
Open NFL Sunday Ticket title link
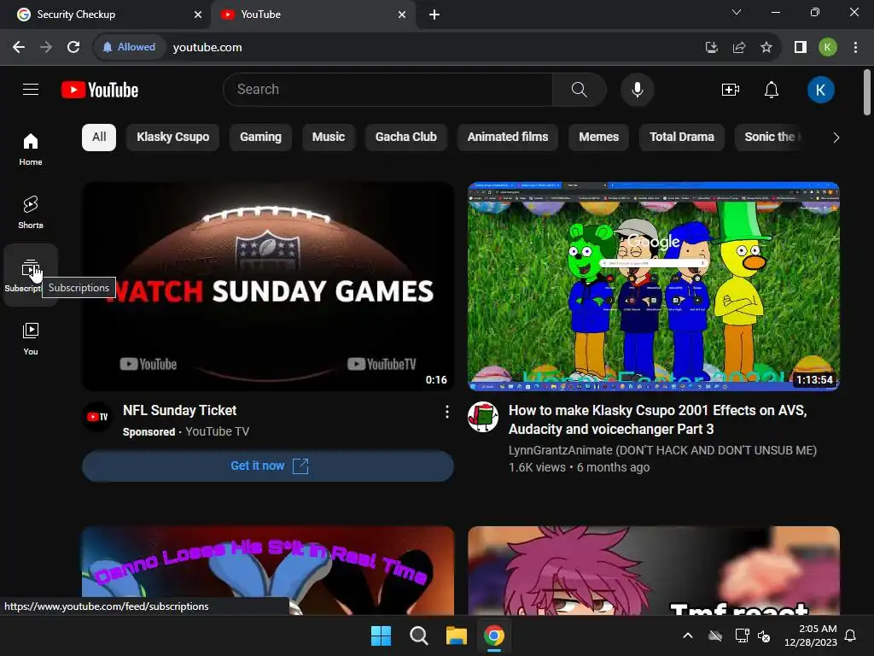tap(179, 411)
